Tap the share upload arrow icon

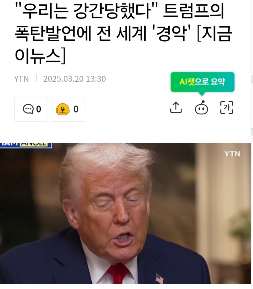(176, 108)
